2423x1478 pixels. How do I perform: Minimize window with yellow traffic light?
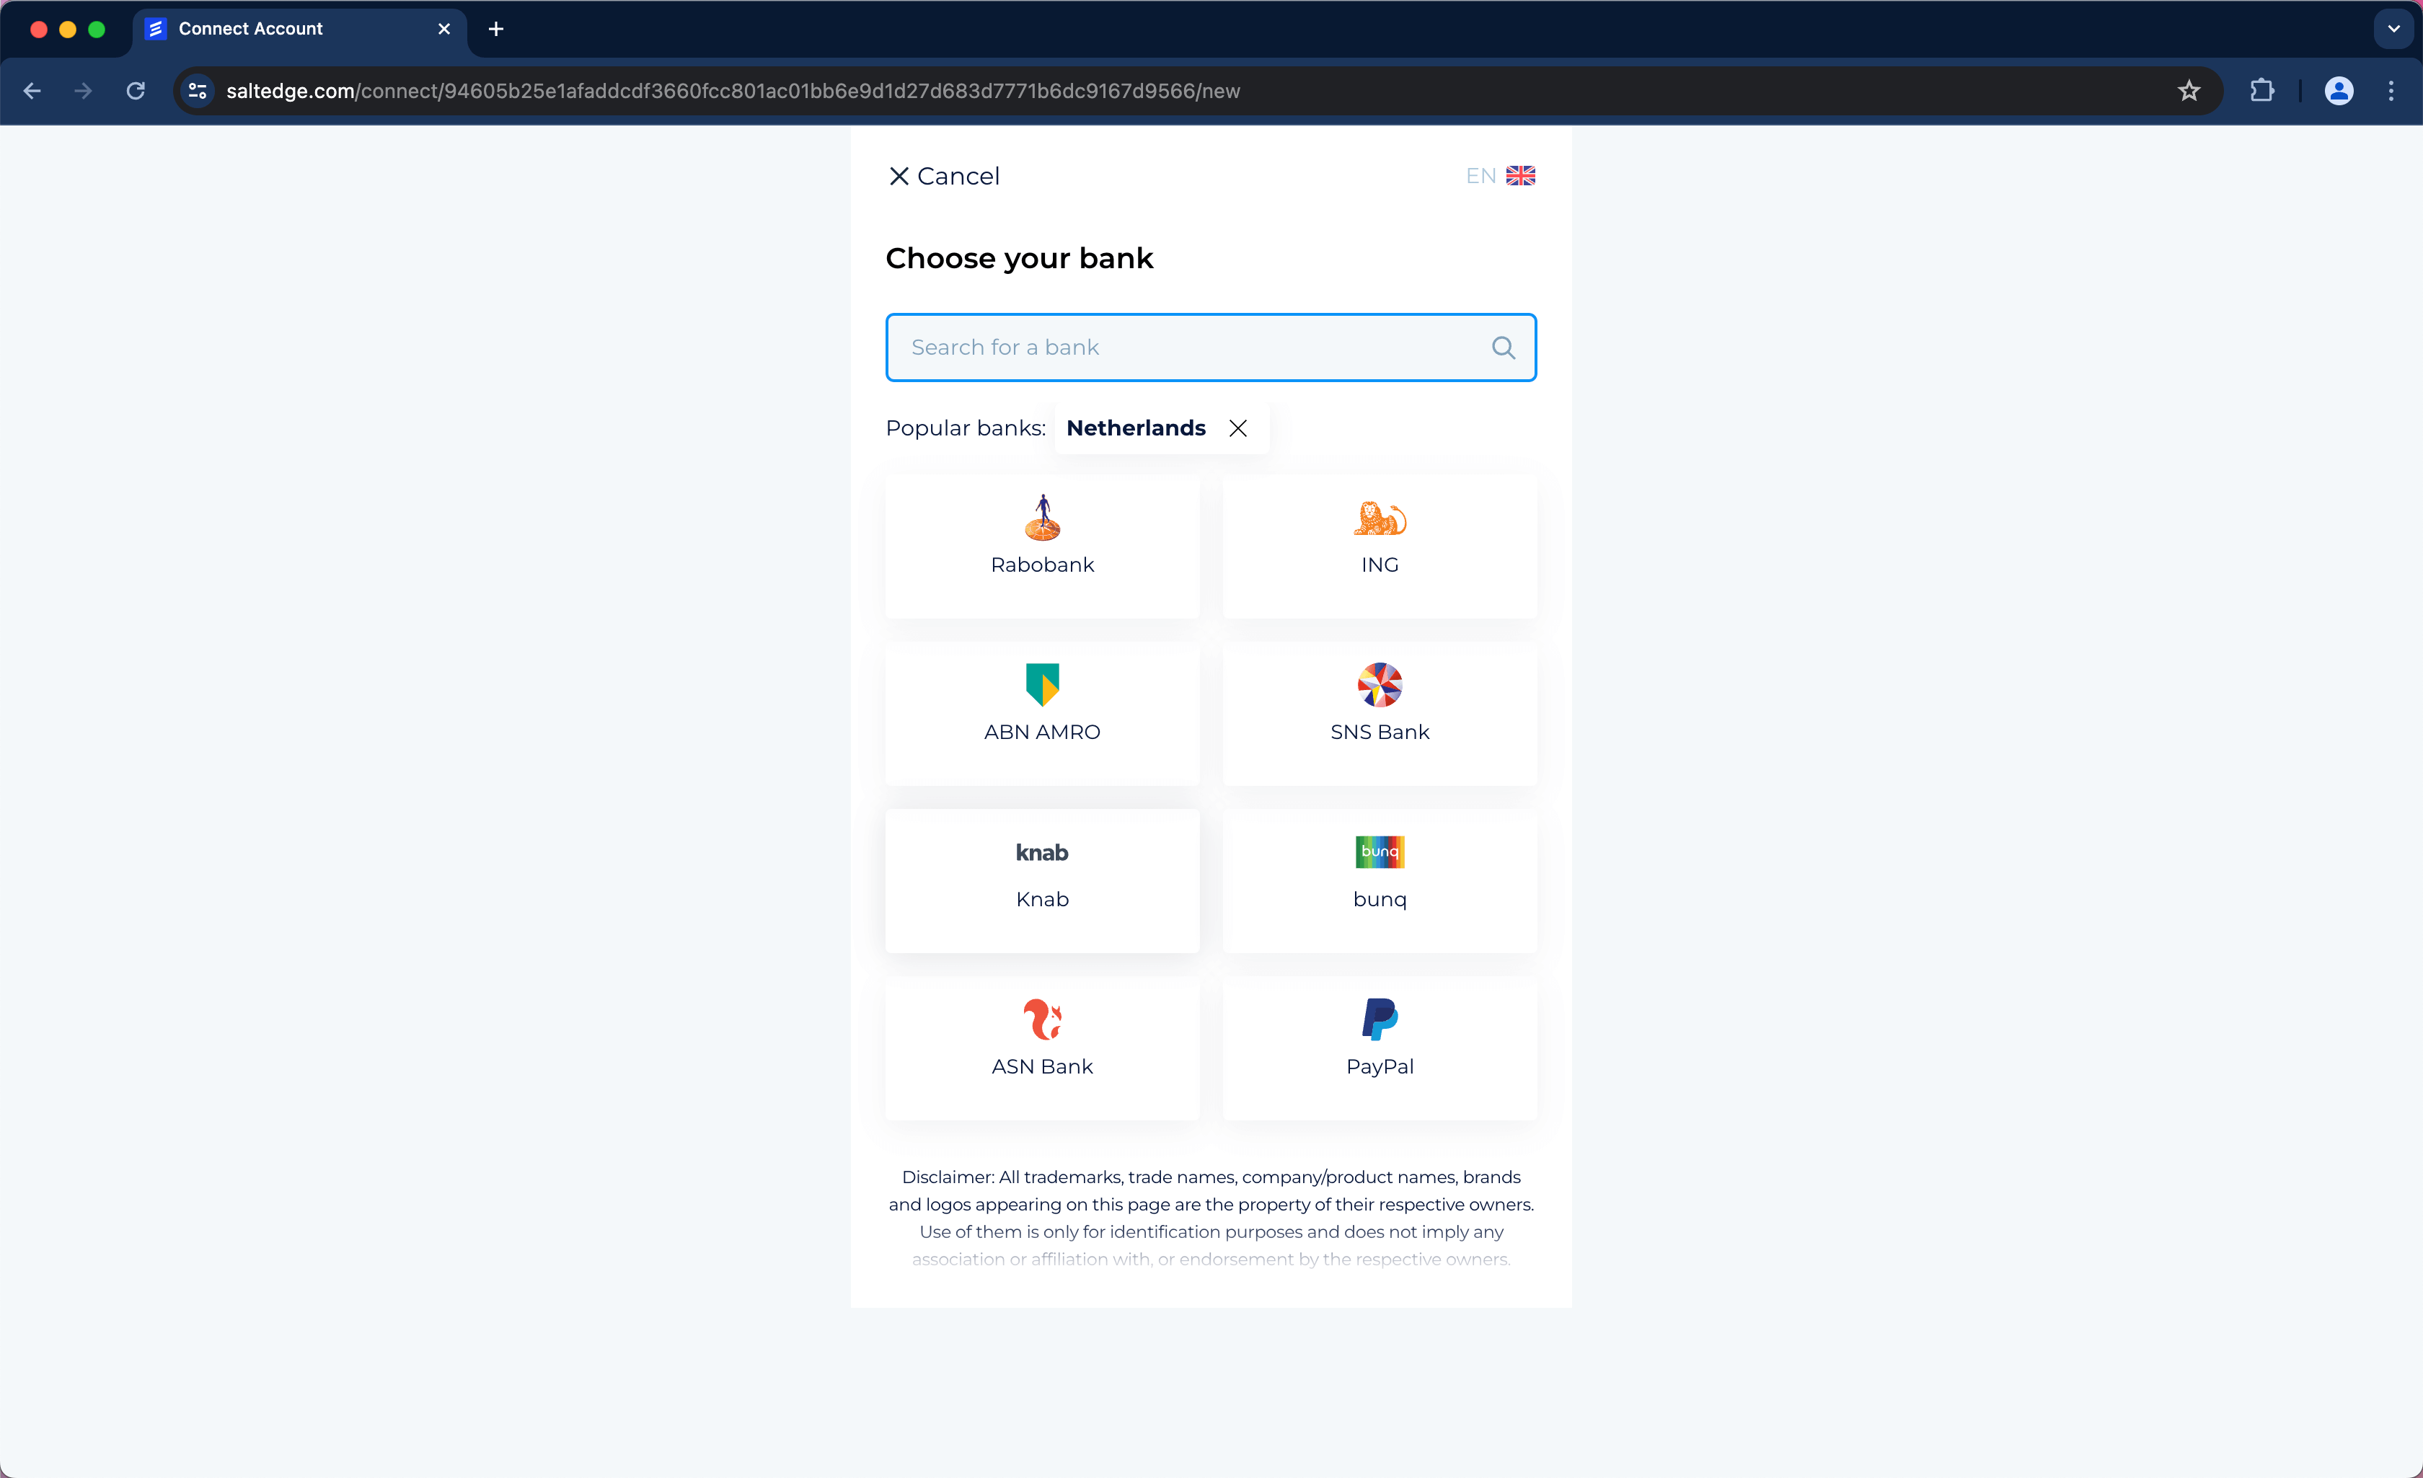coord(68,29)
